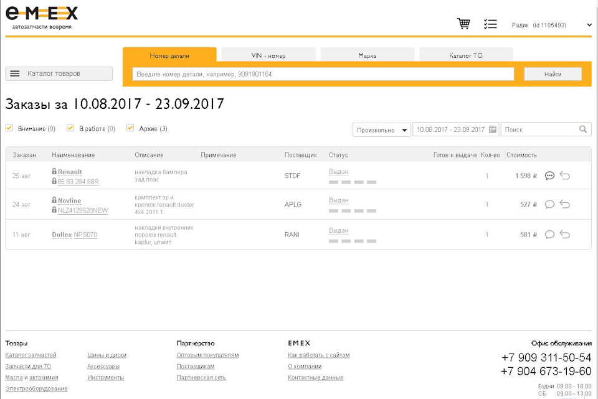Open the shopping cart
Image resolution: width=598 pixels, height=399 pixels.
(463, 23)
